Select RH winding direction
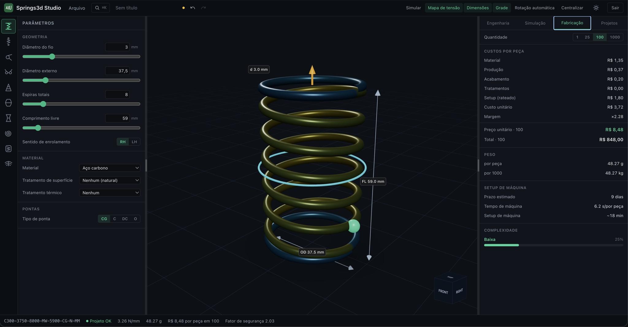Image resolution: width=628 pixels, height=327 pixels. click(x=123, y=142)
